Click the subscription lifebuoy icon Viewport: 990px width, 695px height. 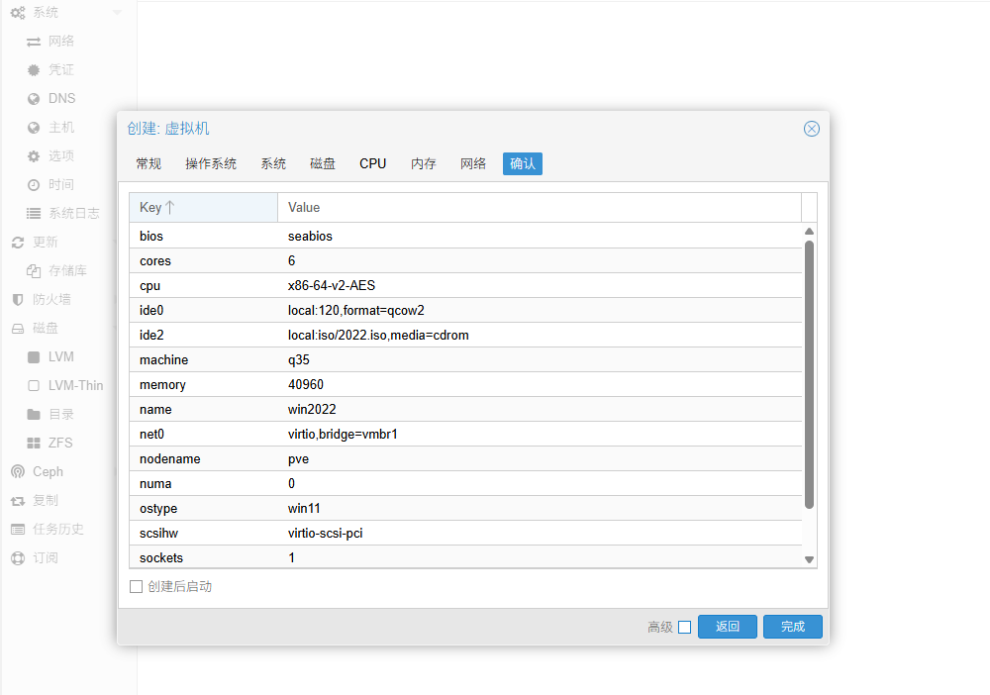(x=18, y=557)
